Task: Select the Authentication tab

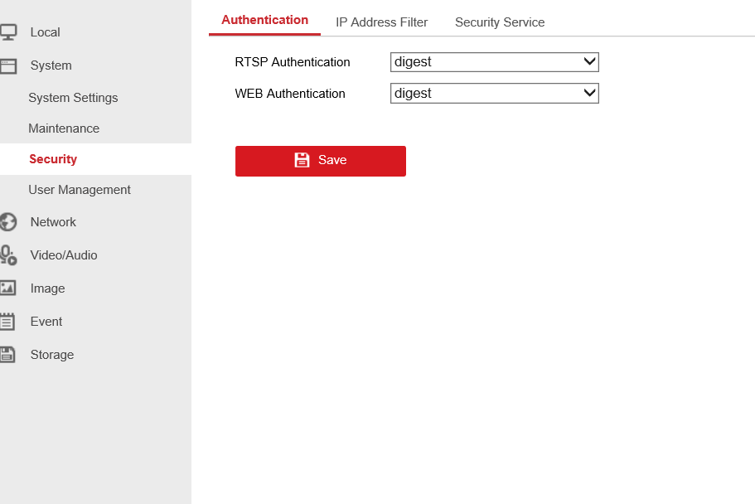Action: pos(265,20)
